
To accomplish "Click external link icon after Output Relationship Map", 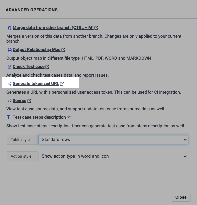I will coord(63,50).
